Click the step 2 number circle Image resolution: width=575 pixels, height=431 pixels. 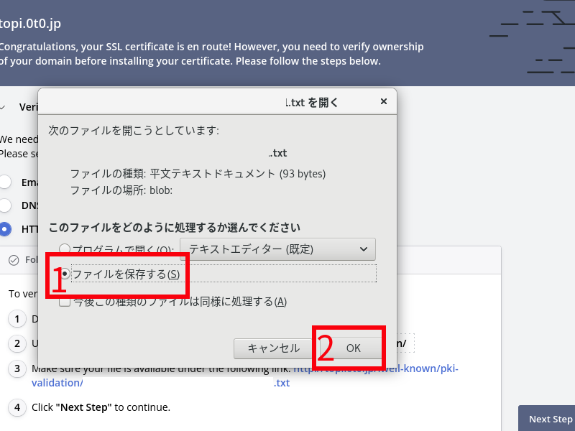click(x=17, y=343)
